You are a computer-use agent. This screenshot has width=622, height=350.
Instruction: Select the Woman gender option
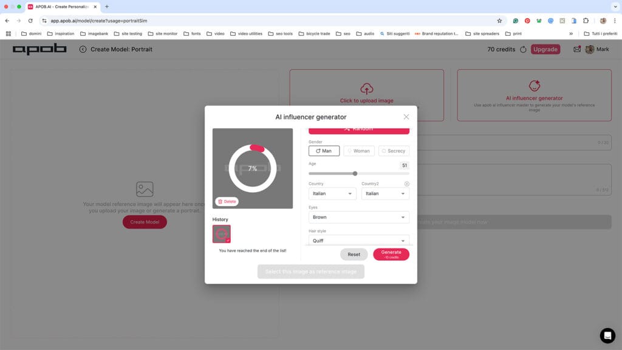point(358,151)
